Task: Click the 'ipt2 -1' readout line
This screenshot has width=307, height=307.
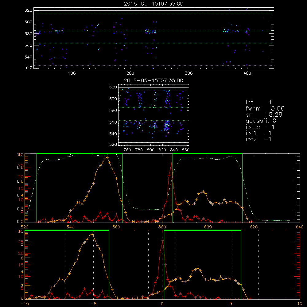Action: 258,139
